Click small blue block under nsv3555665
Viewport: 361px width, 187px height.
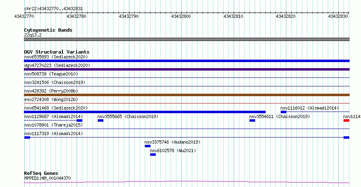[x=101, y=120]
